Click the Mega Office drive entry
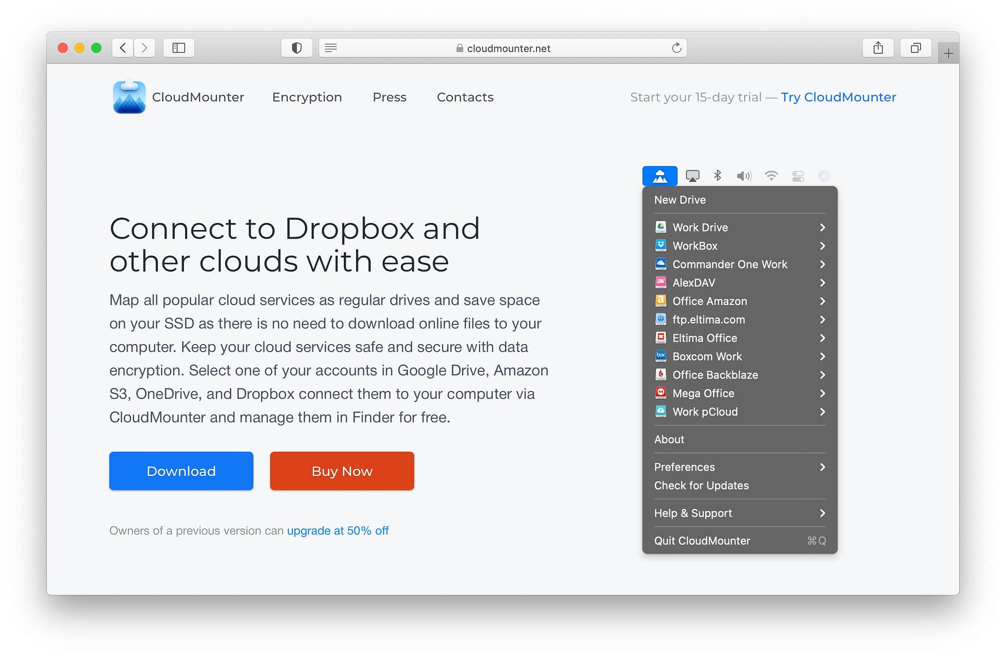 click(x=739, y=393)
